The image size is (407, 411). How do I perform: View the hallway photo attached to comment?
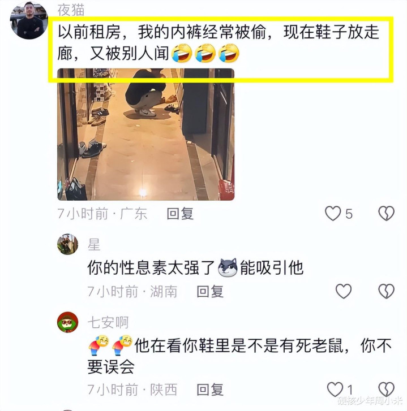point(146,135)
